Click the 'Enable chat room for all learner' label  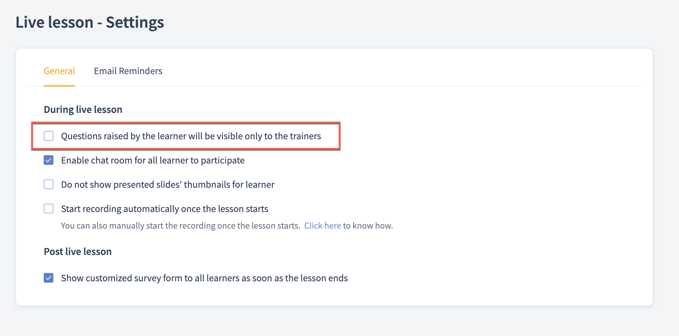[x=153, y=160]
